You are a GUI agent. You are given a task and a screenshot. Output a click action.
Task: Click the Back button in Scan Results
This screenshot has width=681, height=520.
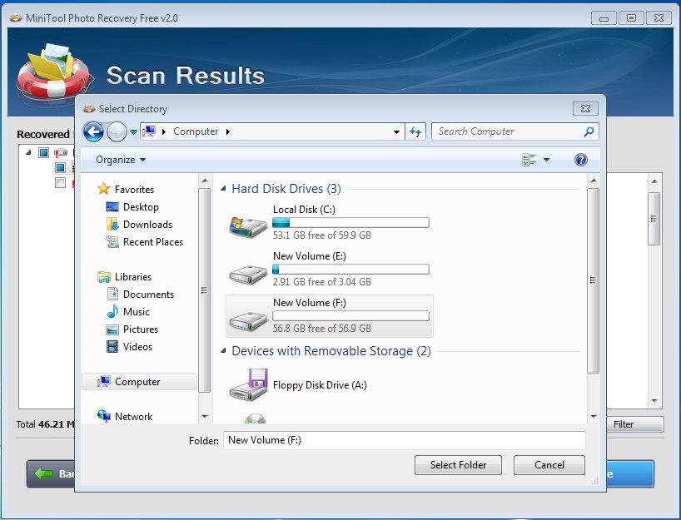51,473
